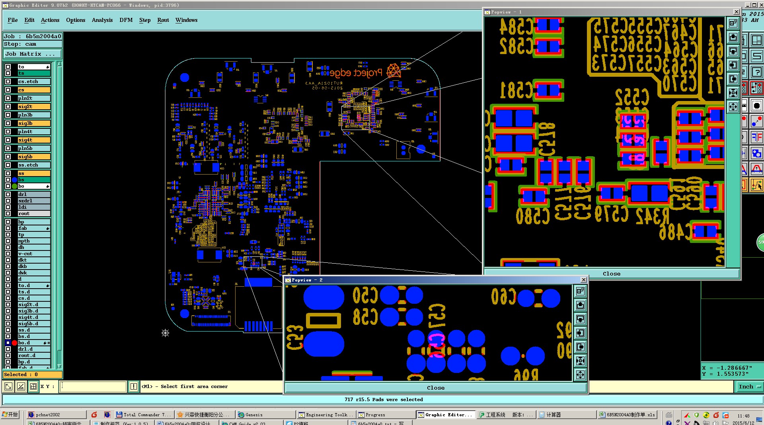
Task: Open the Analysis menu
Action: pyautogui.click(x=102, y=20)
